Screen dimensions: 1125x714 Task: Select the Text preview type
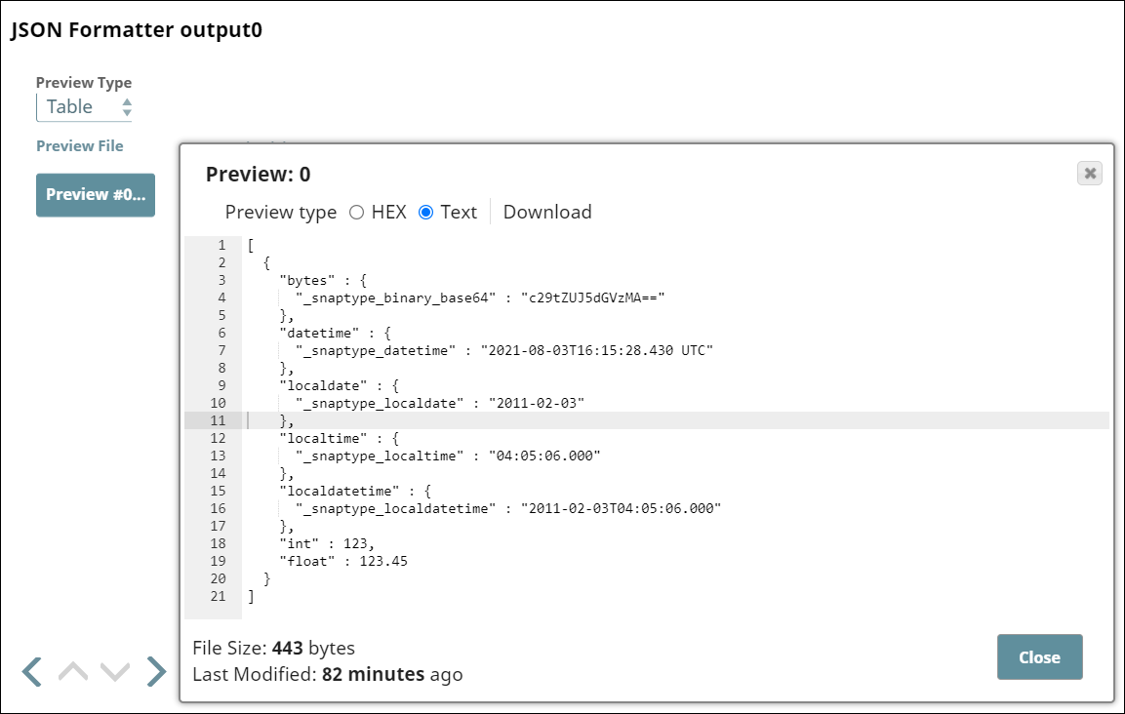click(425, 213)
